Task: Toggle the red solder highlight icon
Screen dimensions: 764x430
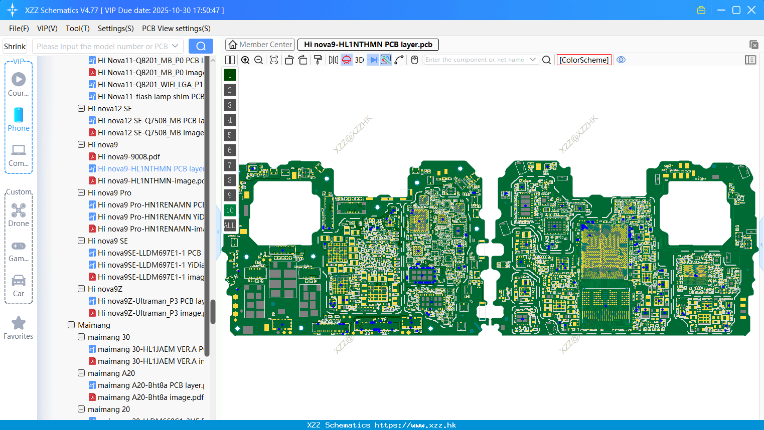Action: [347, 60]
